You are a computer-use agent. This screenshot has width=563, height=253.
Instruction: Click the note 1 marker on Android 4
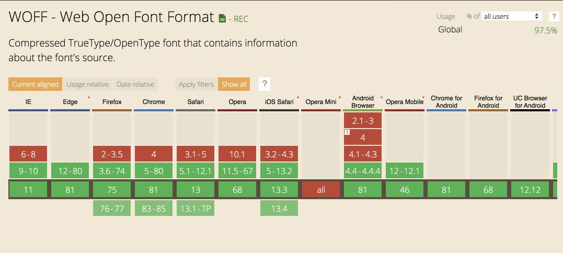[347, 132]
